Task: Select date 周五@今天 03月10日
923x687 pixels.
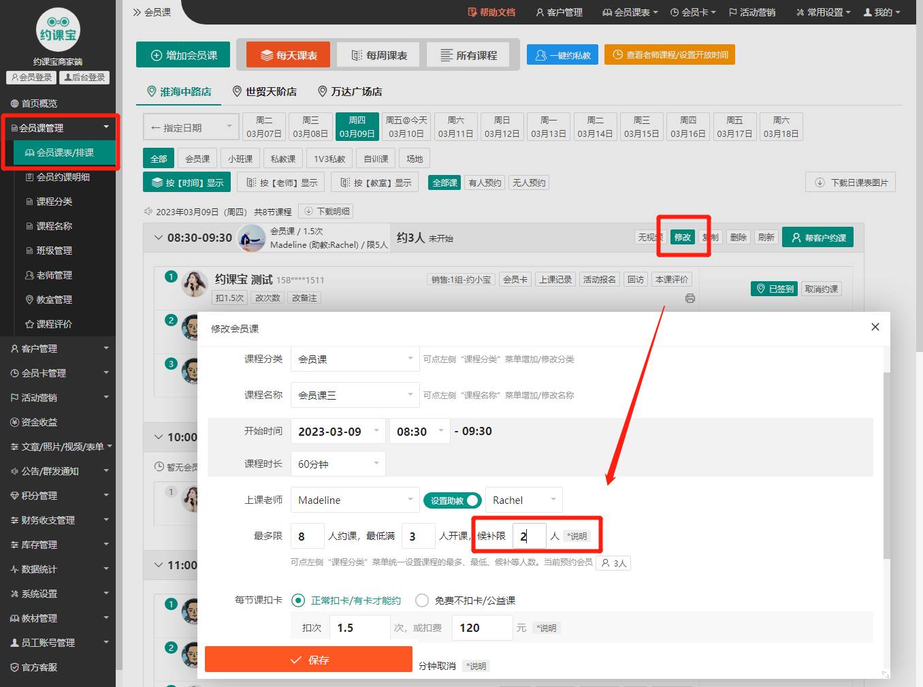Action: point(406,127)
